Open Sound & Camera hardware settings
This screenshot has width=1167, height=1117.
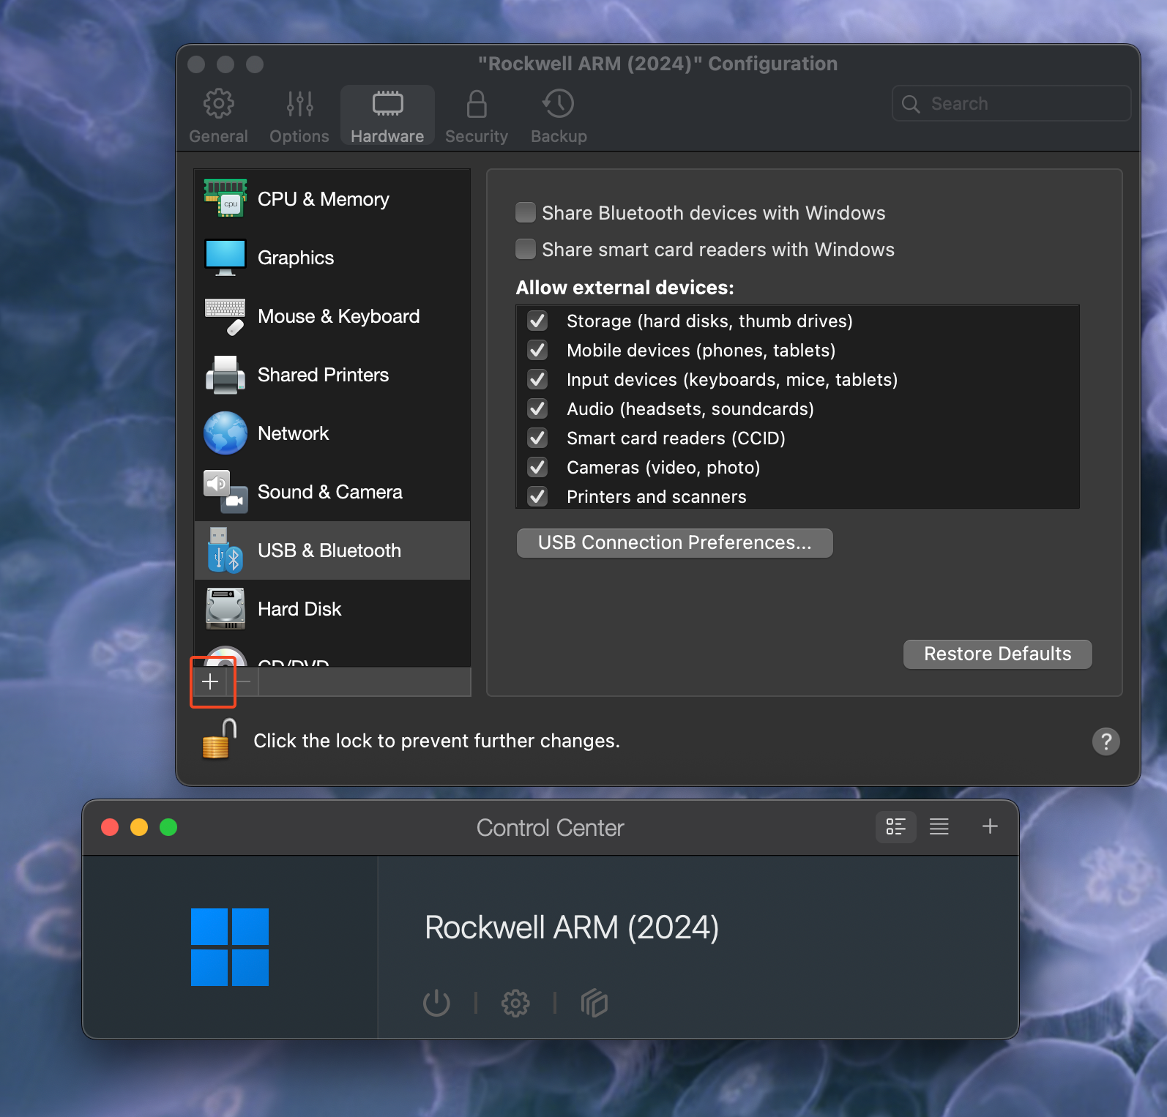point(332,492)
